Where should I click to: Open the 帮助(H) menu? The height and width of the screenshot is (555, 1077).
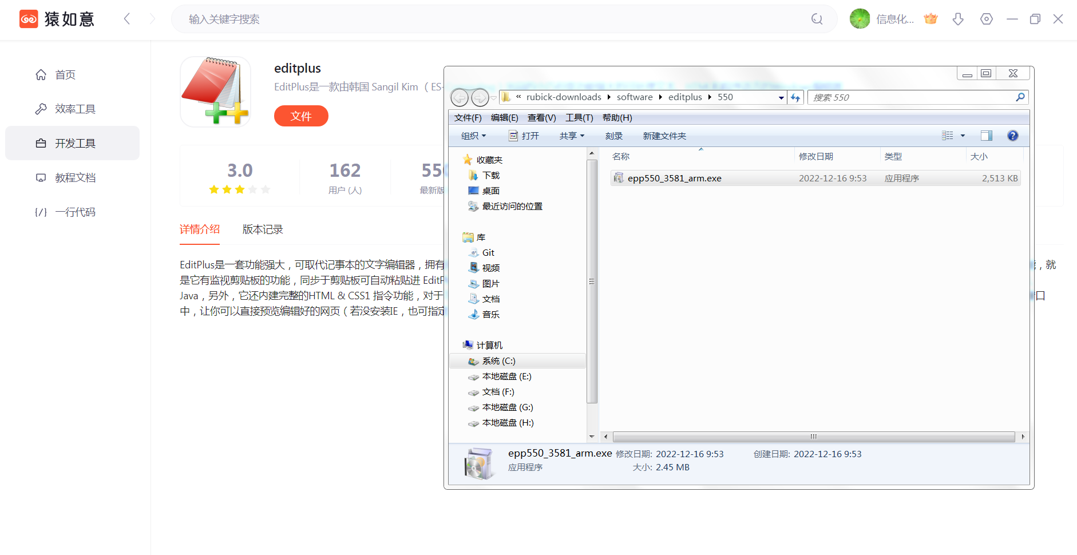(x=617, y=118)
